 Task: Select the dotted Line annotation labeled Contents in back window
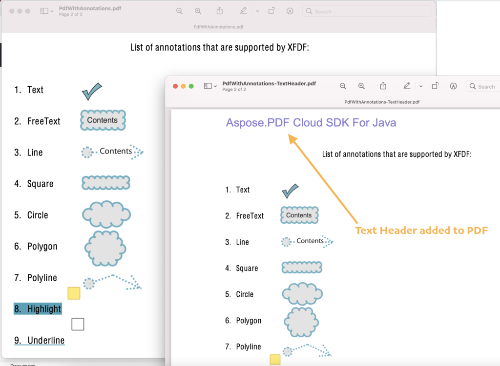112,152
